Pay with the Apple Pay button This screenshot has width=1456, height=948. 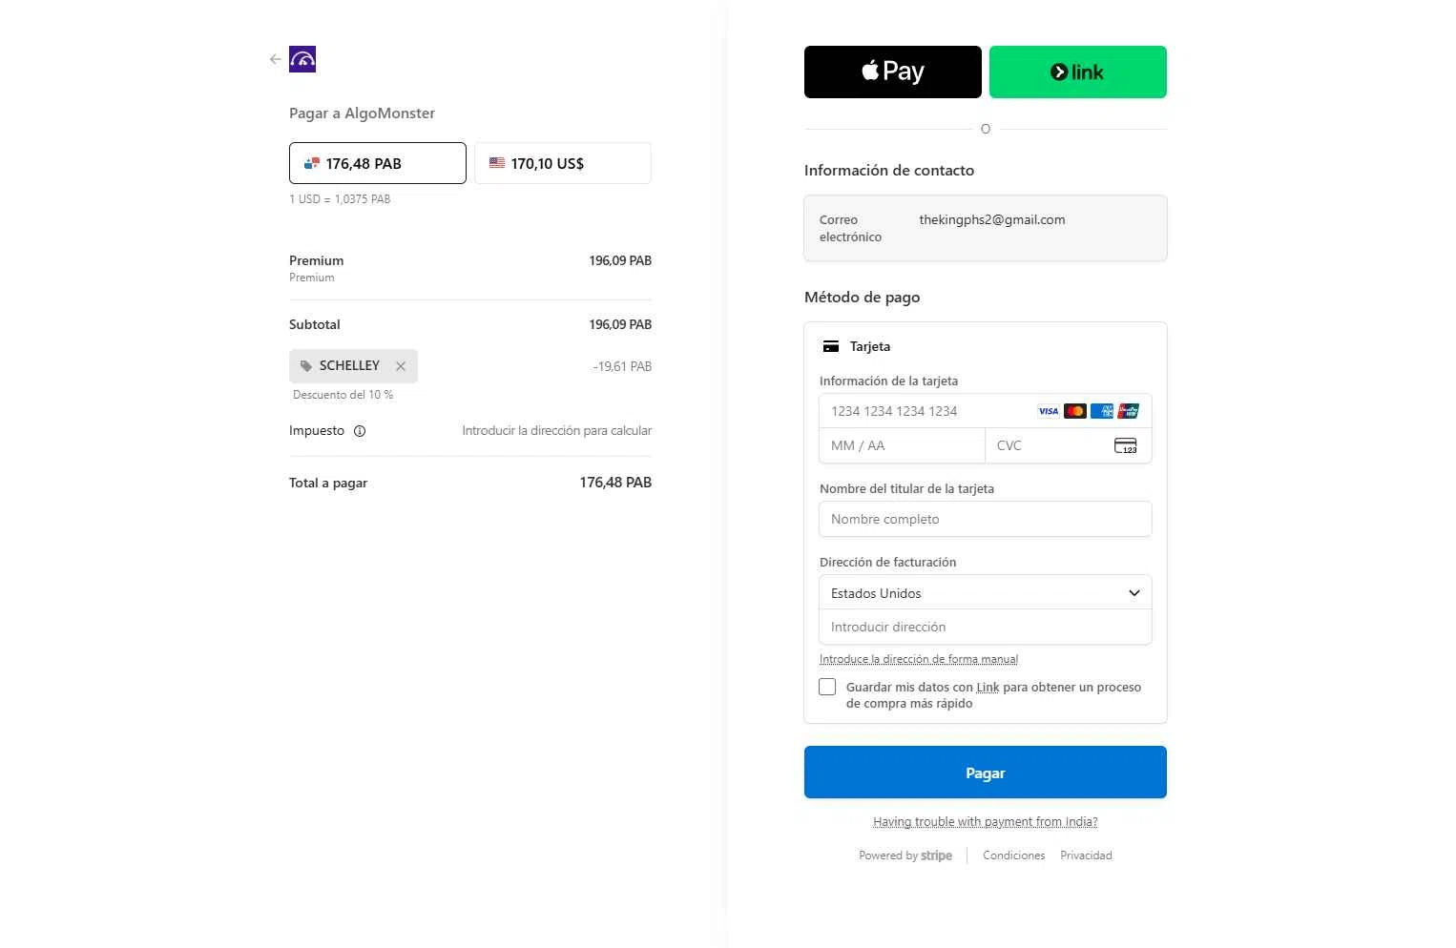(x=893, y=72)
